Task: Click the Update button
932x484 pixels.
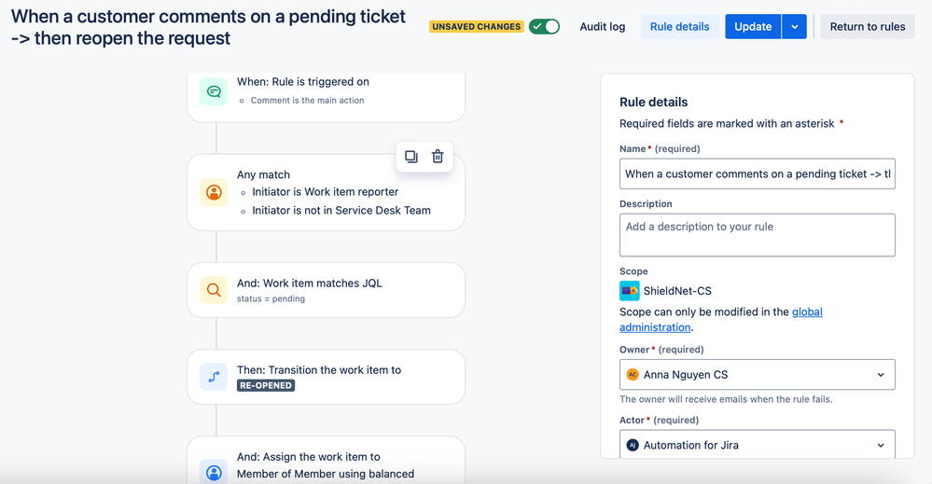Action: [x=753, y=27]
